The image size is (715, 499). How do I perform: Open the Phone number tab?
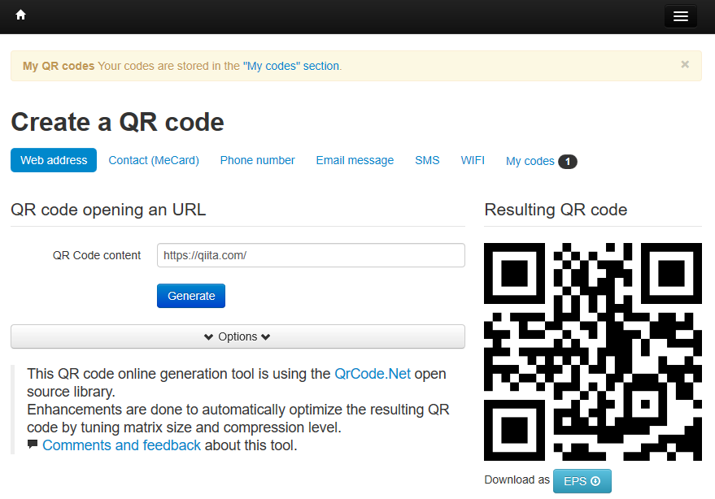(257, 160)
